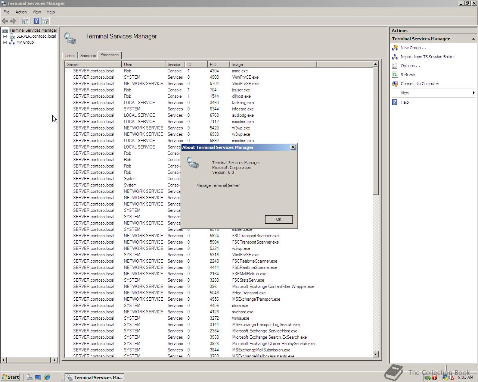
Task: Sort by the User column header
Action: coord(143,65)
